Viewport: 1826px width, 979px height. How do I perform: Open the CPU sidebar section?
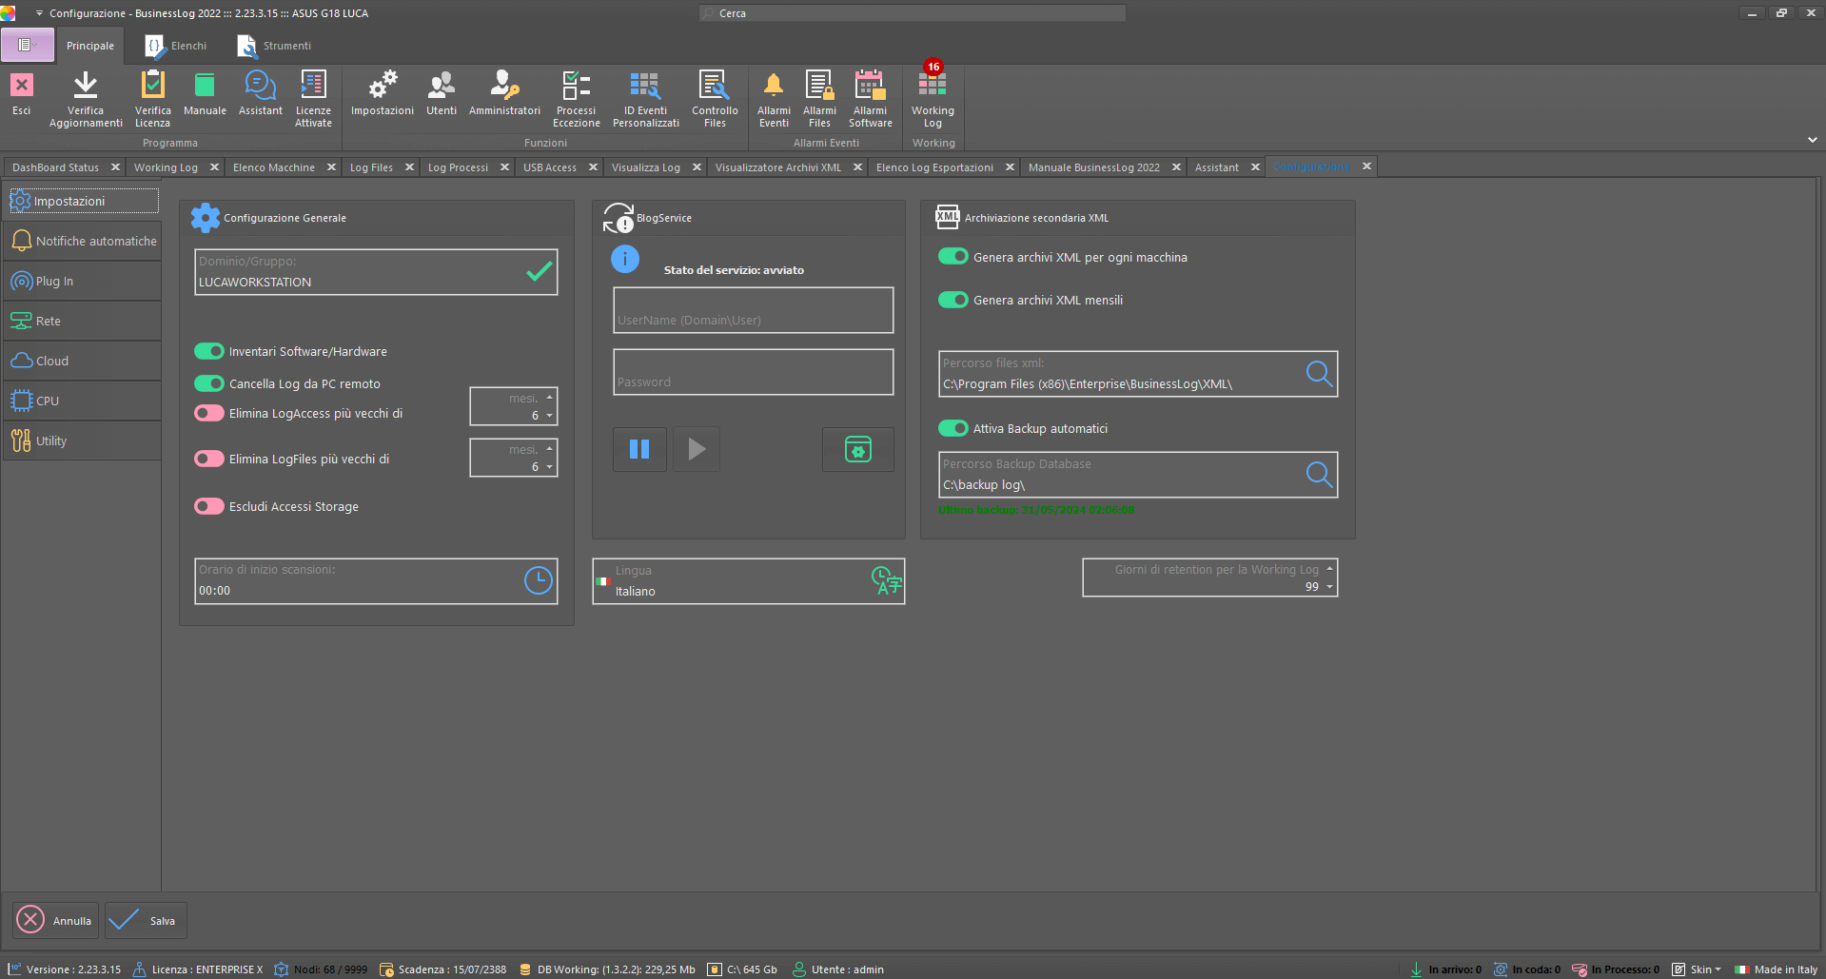(82, 401)
